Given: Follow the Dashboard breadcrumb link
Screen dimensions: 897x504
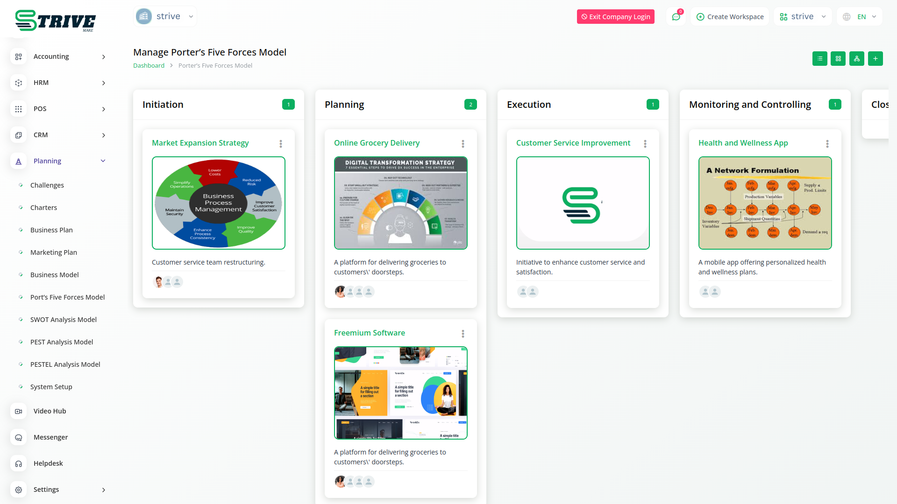Looking at the screenshot, I should coord(149,65).
